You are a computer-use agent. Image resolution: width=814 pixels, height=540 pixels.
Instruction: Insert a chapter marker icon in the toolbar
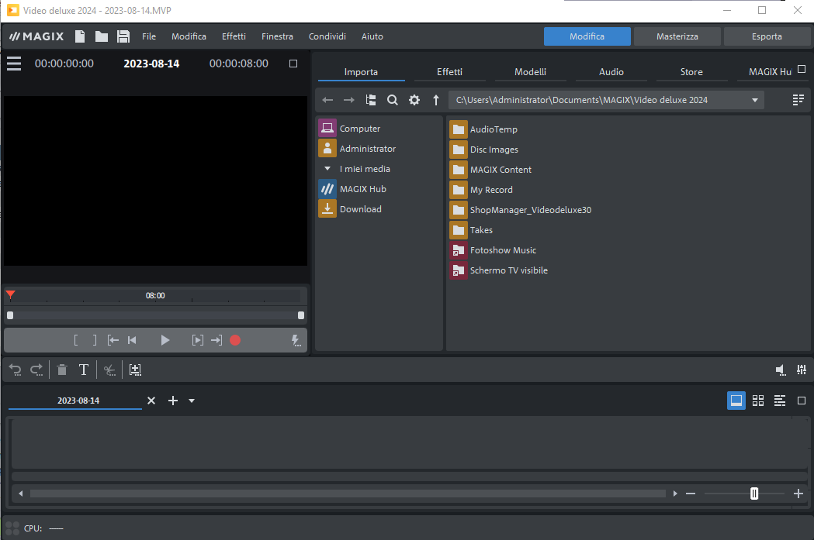coord(135,370)
